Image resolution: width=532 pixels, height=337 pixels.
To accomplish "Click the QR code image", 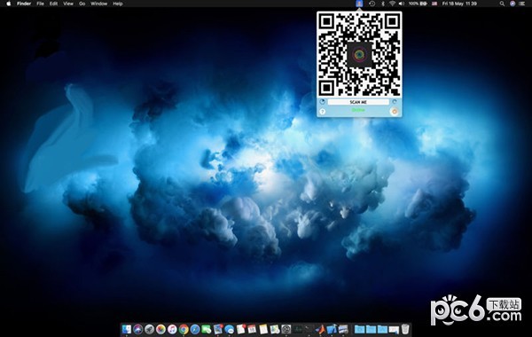I will click(x=359, y=54).
